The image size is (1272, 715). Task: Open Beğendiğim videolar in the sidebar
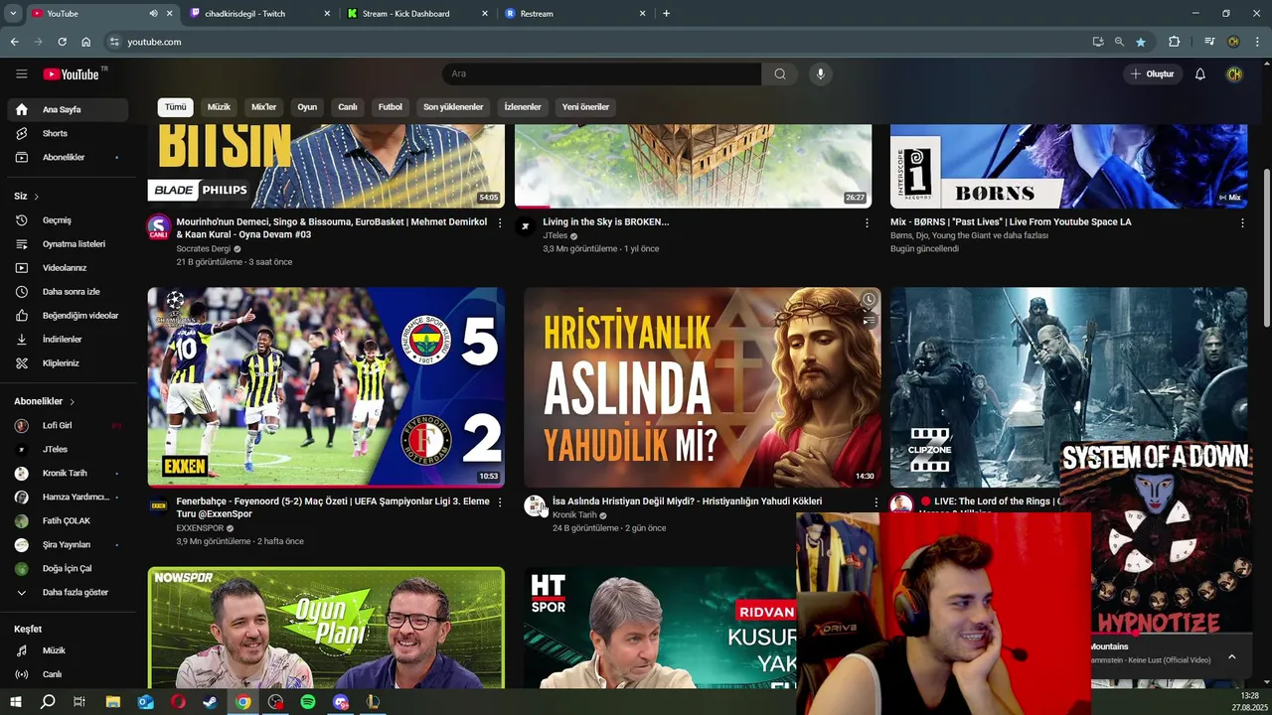coord(68,316)
